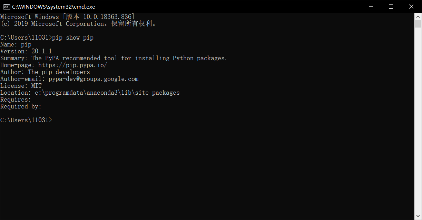This screenshot has height=220, width=422.
Task: Open the cmd.exe system menu icon
Action: pos(7,7)
